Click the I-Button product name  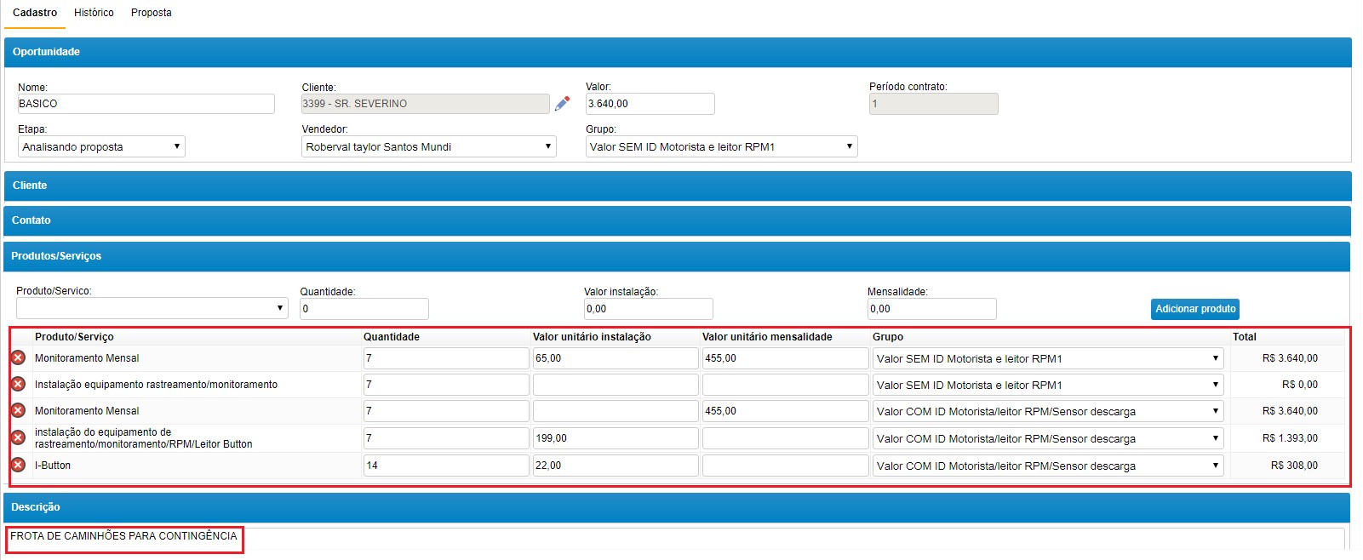coord(53,466)
